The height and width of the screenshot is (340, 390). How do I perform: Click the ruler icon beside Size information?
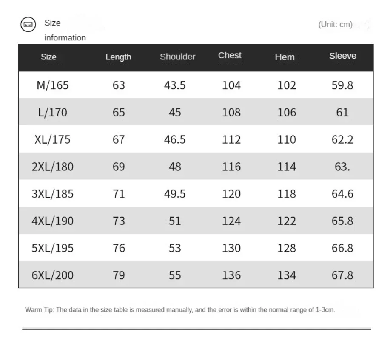pos(28,25)
